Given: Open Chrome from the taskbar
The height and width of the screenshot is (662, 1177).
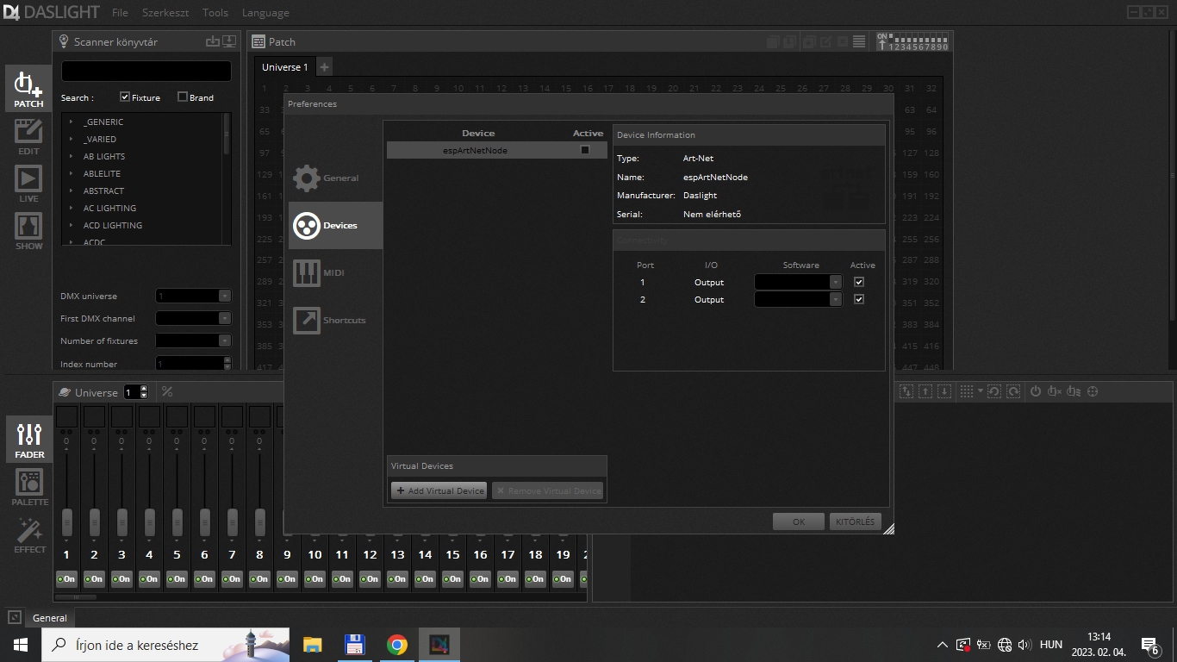Looking at the screenshot, I should click(396, 645).
